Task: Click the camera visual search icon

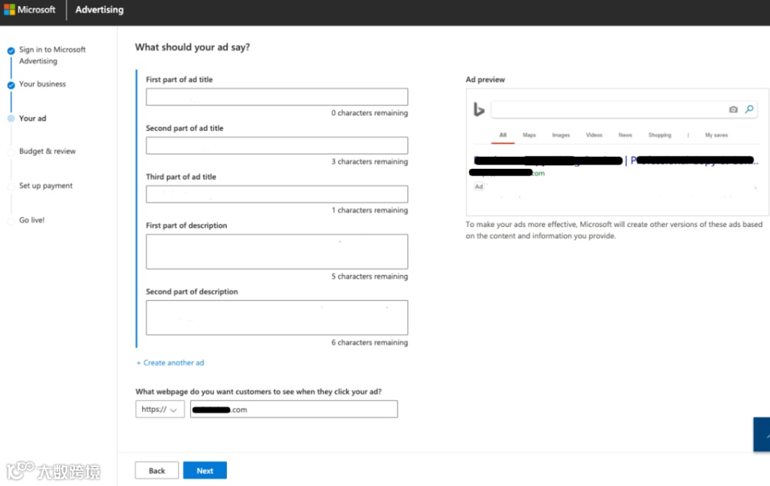Action: pos(733,110)
